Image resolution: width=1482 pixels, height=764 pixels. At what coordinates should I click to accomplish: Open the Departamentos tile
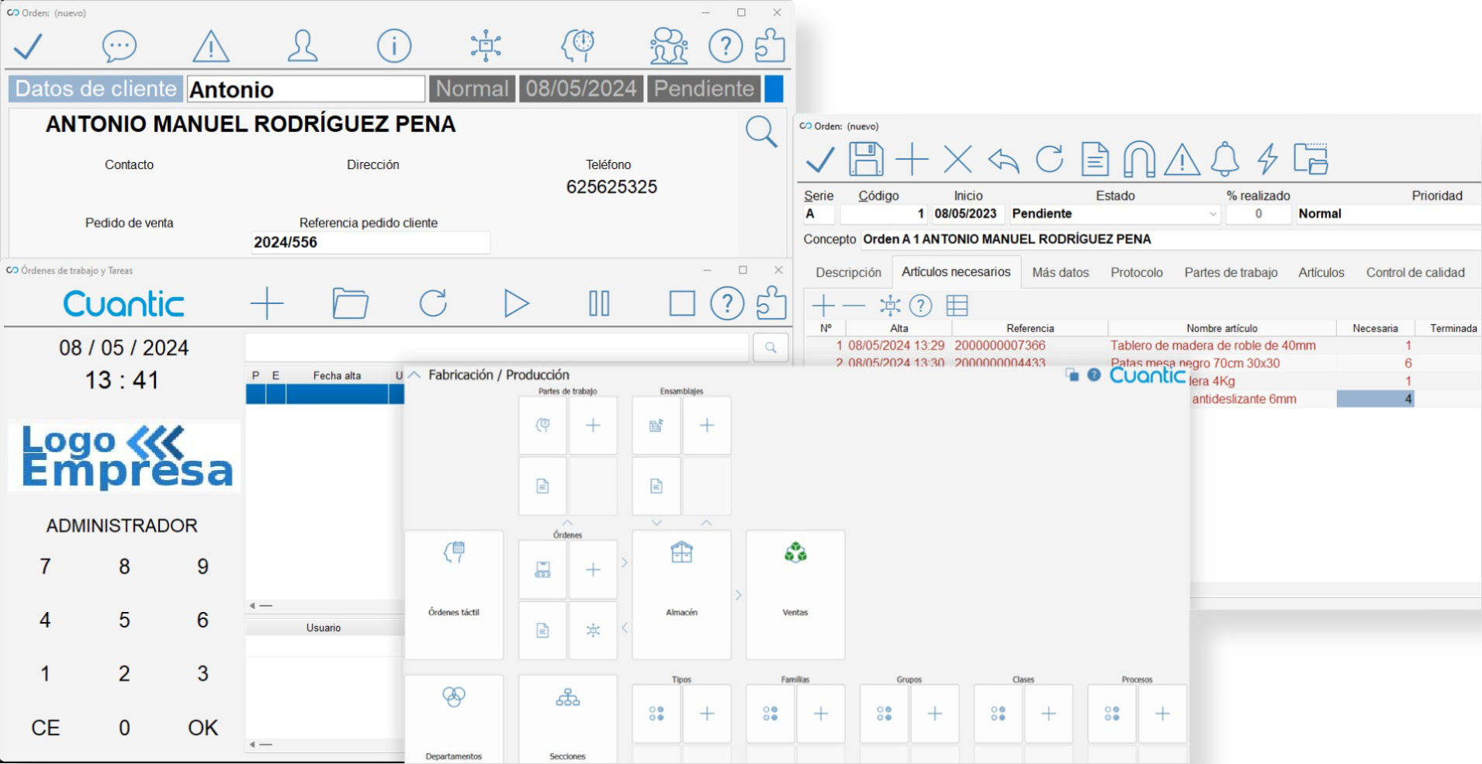click(x=454, y=719)
